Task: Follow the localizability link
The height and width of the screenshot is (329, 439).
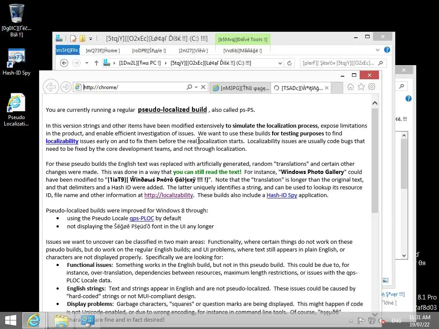Action: point(62,141)
